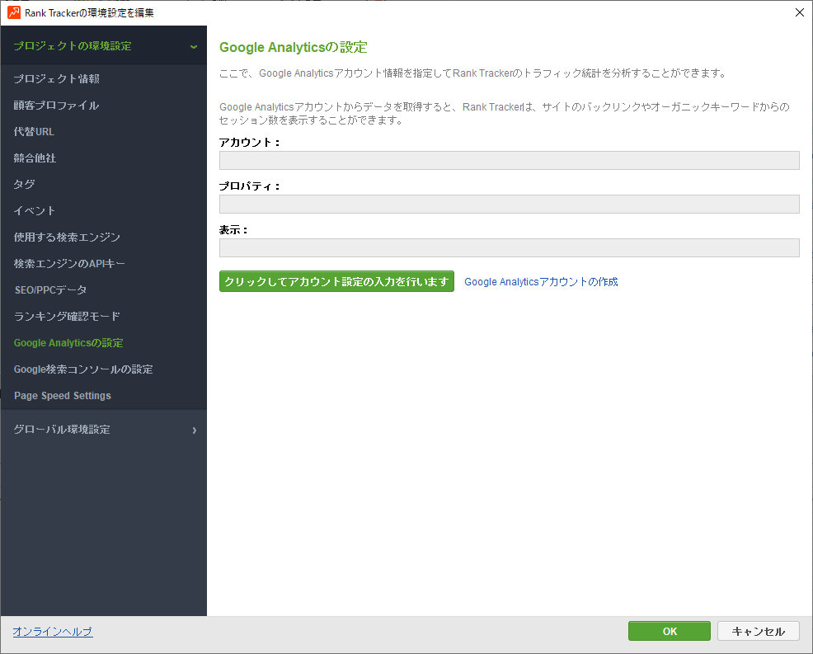Go to 代替URL settings
This screenshot has height=654, width=813.
pos(34,132)
